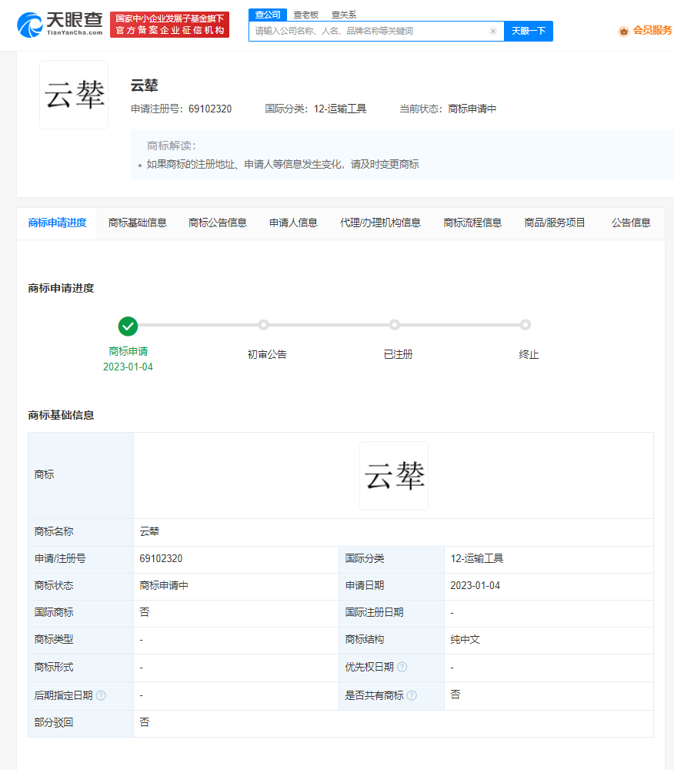674x770 pixels.
Task: Open the trademark image in the info table
Action: click(394, 476)
